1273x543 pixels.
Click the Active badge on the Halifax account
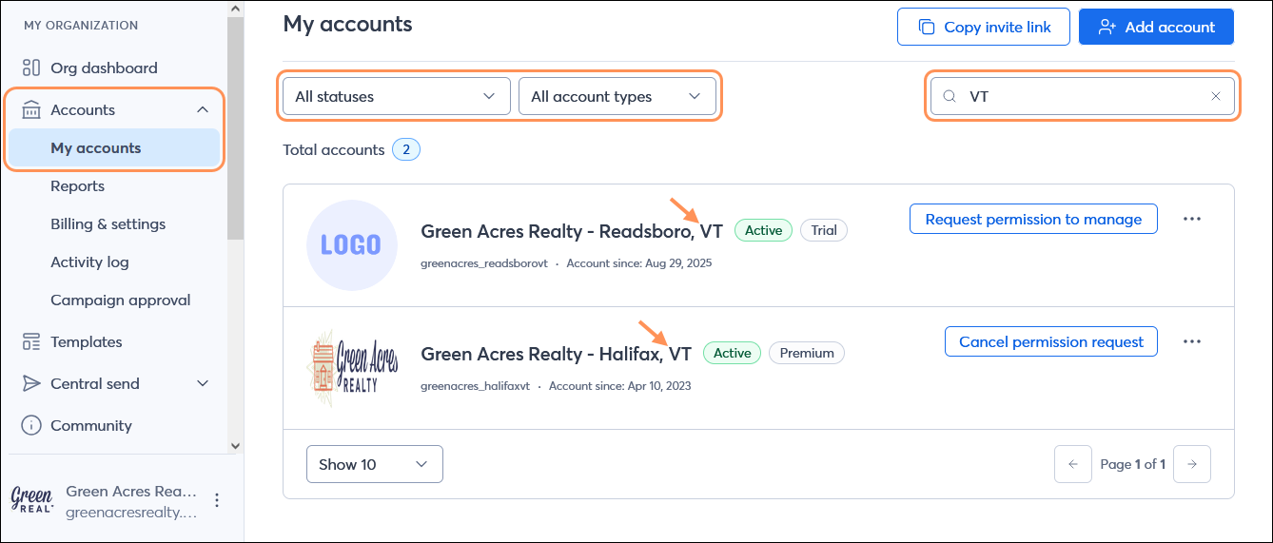pos(732,353)
